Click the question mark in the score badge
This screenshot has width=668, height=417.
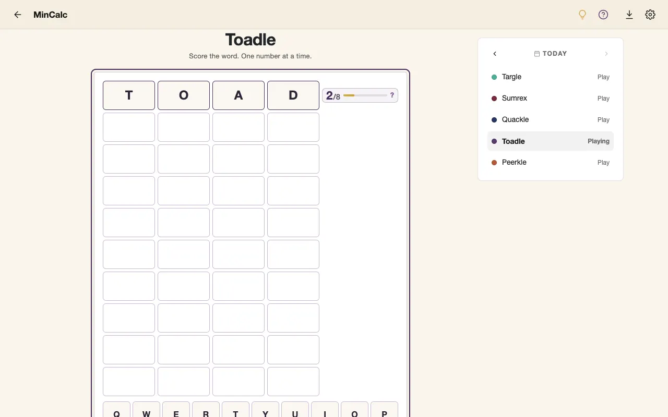pyautogui.click(x=392, y=95)
